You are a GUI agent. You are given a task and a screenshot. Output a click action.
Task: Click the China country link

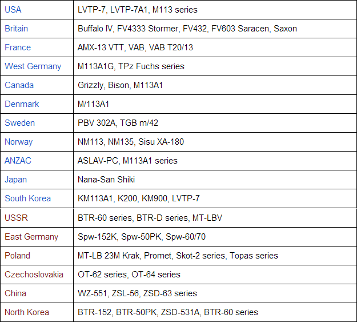tap(15, 293)
